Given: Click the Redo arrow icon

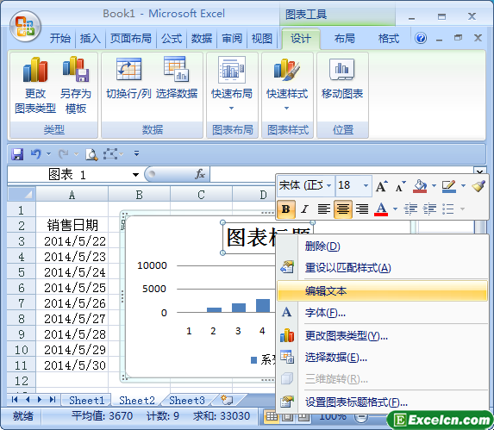Looking at the screenshot, I should pos(63,154).
